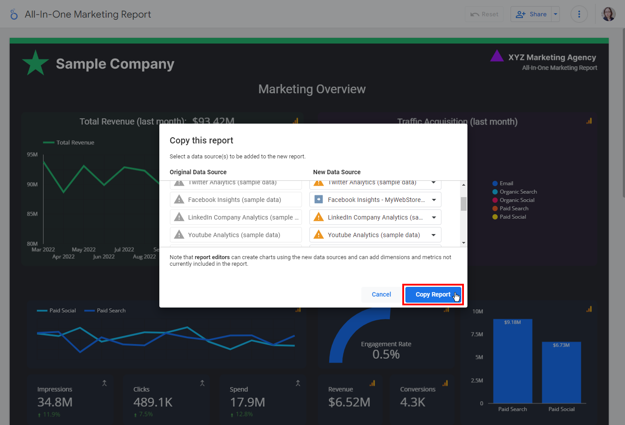625x425 pixels.
Task: Expand the Facebook Insights new data source dropdown
Action: (x=434, y=200)
